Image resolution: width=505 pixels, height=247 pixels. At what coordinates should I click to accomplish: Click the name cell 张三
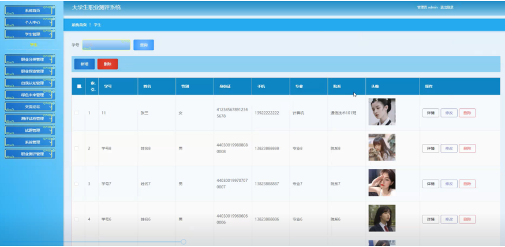tap(144, 113)
